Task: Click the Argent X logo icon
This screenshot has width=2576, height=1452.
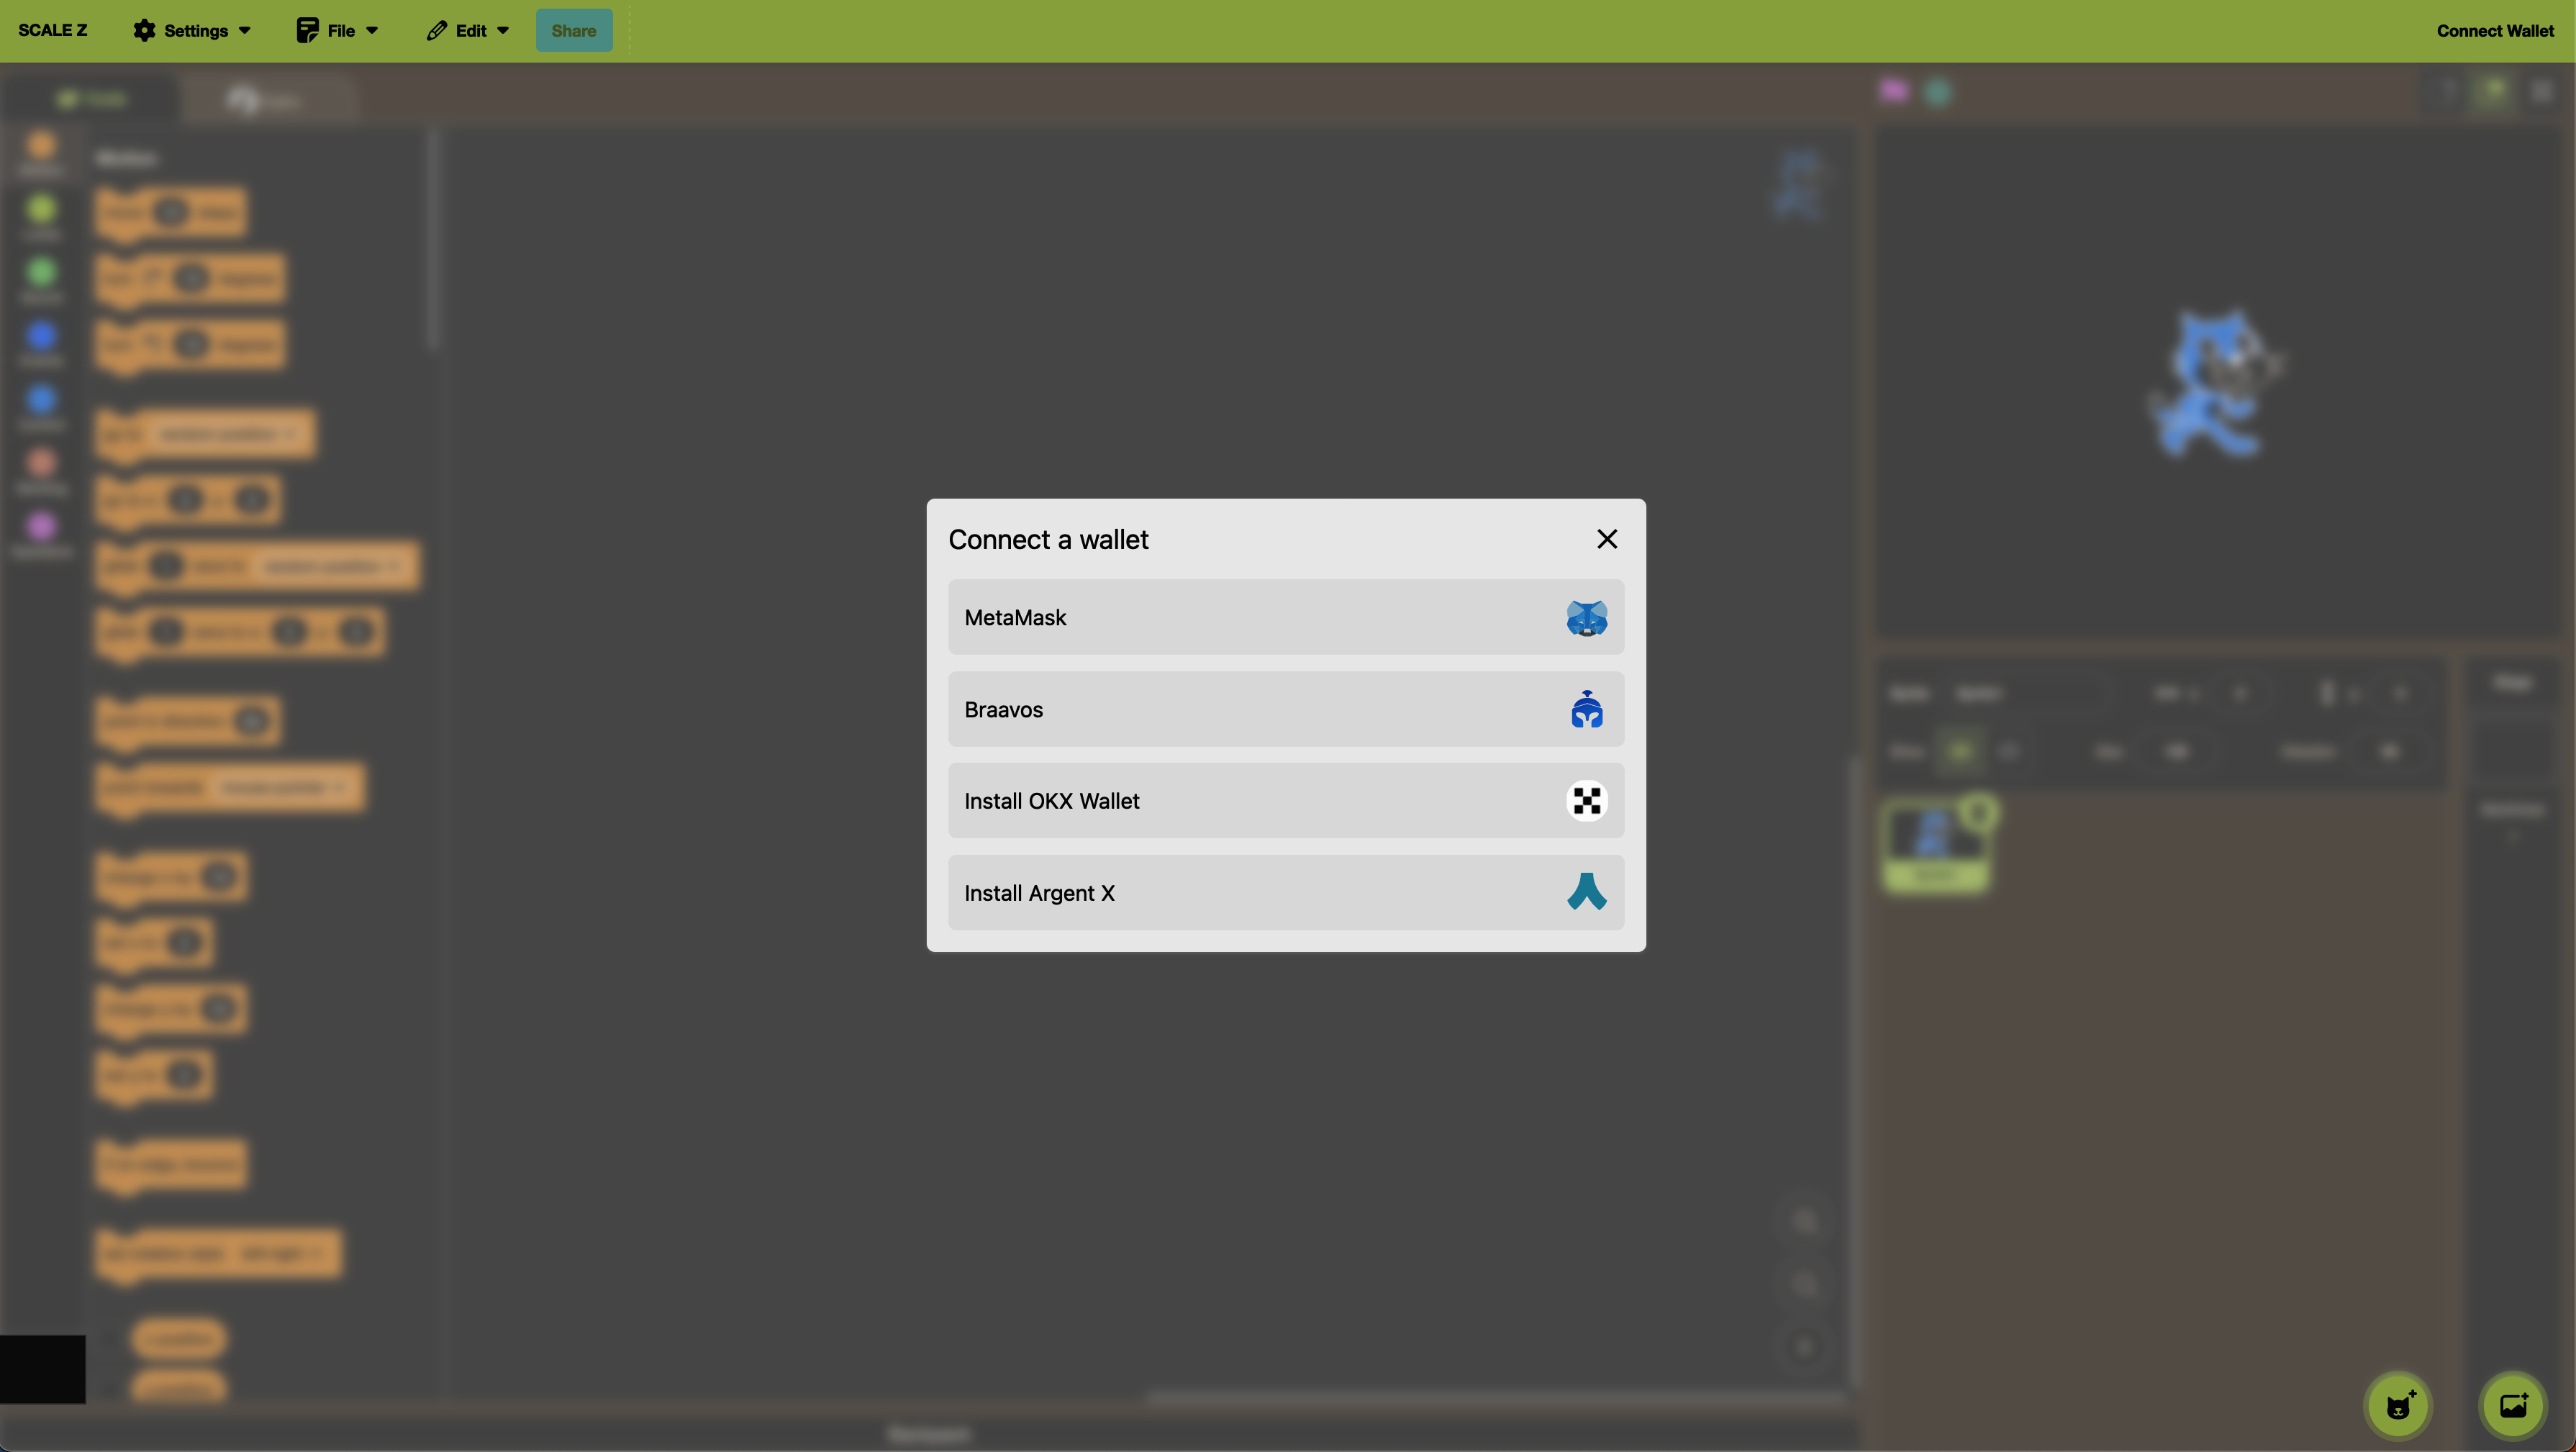Action: pyautogui.click(x=1586, y=892)
